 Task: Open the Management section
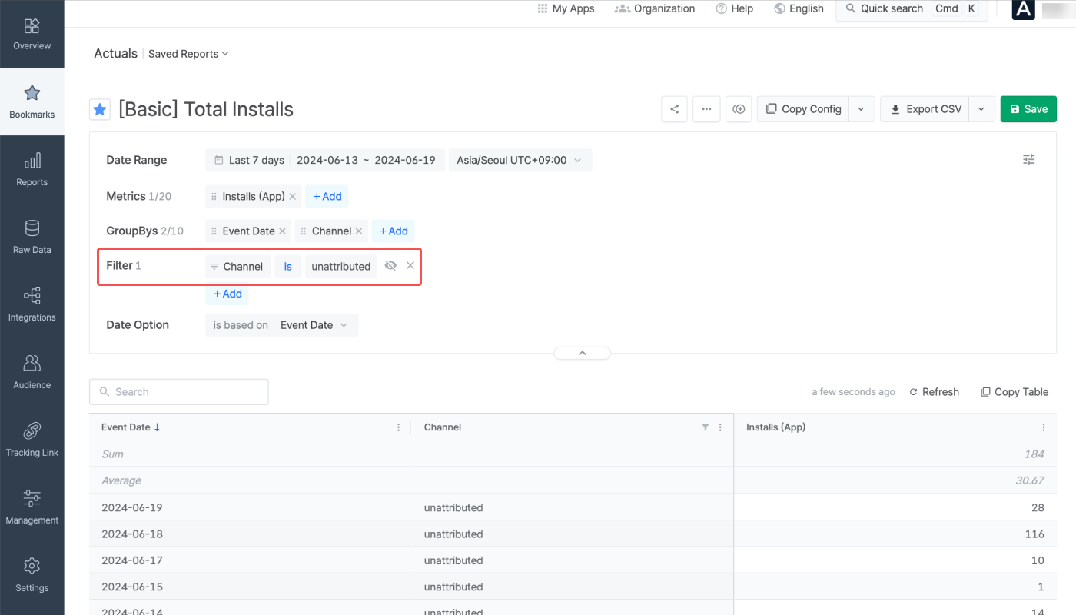point(32,508)
